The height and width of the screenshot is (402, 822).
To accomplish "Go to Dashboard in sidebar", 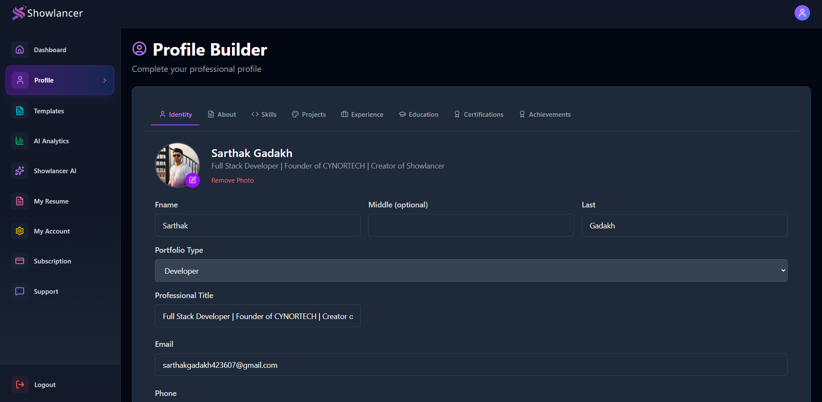I will click(60, 50).
